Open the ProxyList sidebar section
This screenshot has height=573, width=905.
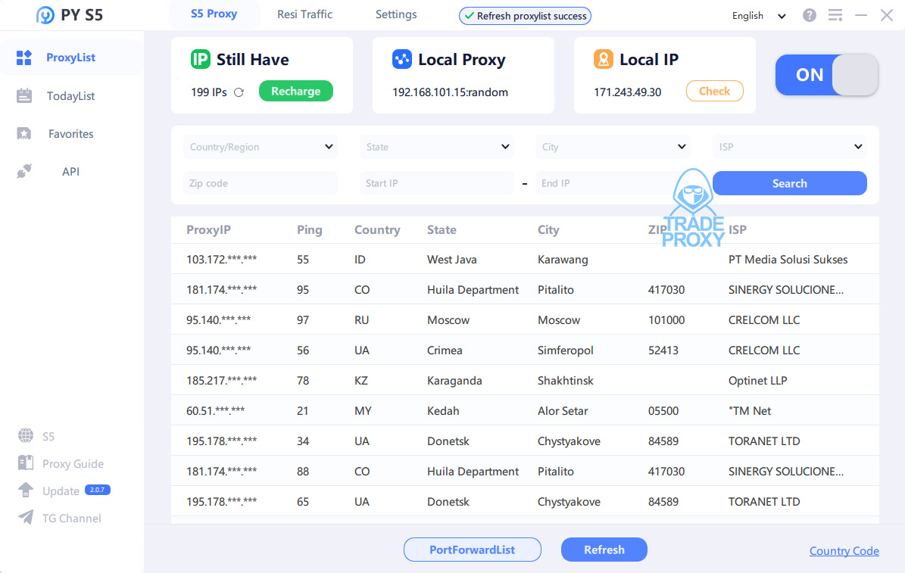click(x=70, y=58)
